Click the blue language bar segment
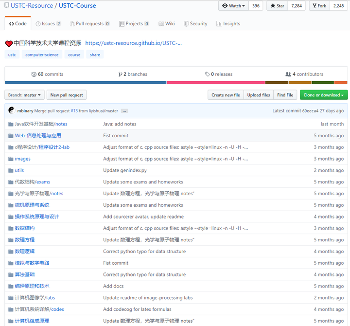 coord(86,82)
